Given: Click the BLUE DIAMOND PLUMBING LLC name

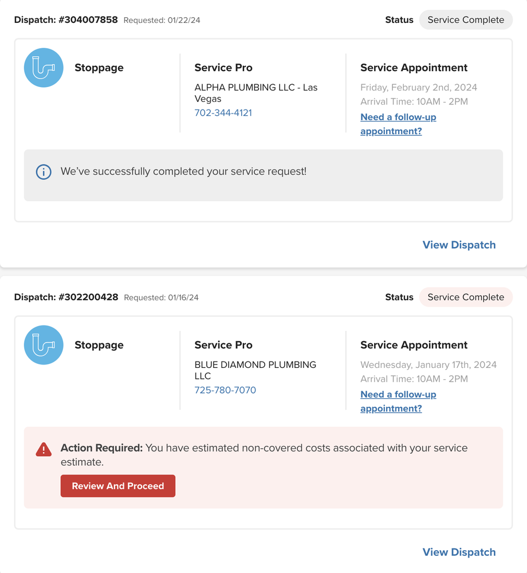Looking at the screenshot, I should 255,370.
